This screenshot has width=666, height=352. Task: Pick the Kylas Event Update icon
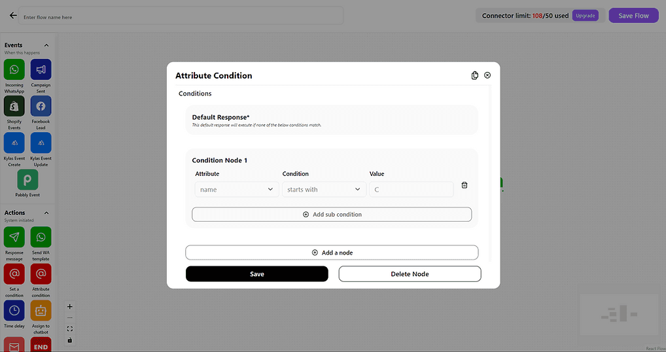point(41,143)
